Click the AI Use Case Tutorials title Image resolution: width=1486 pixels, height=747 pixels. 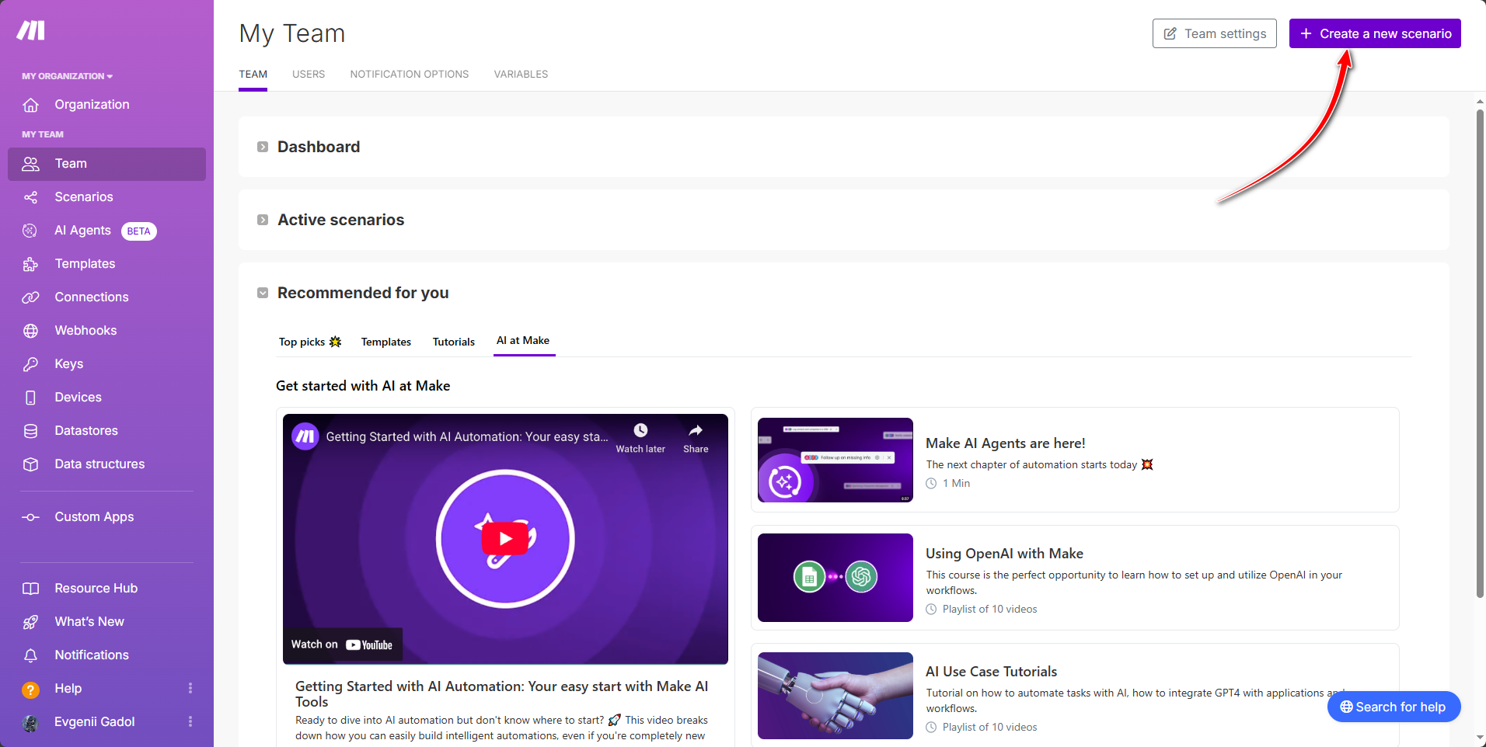coord(991,672)
